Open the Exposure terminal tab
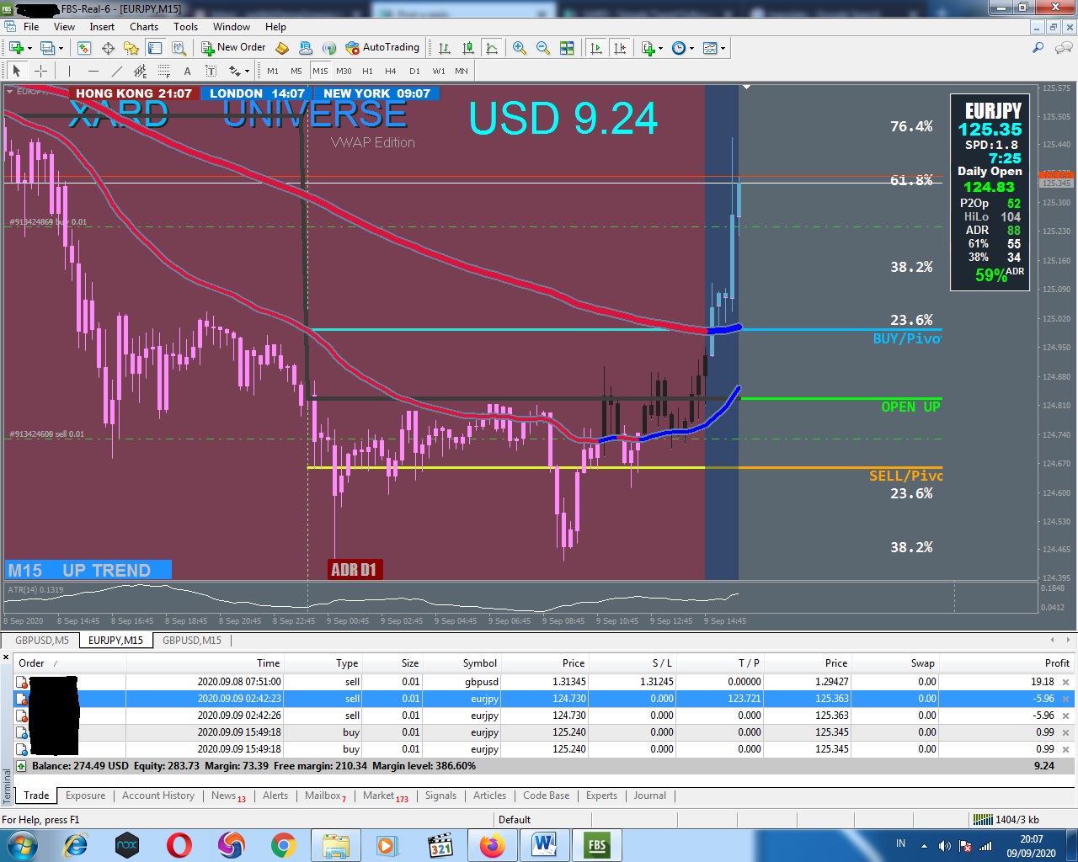Viewport: 1078px width, 862px height. 86,795
